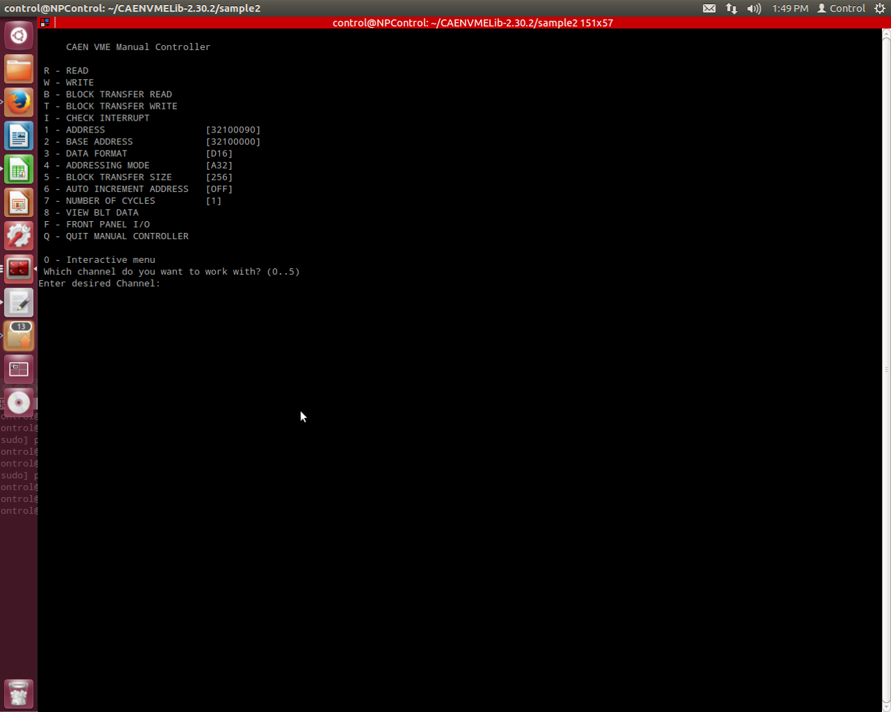This screenshot has height=712, width=891.
Task: Click 'T - BLOCK TRANSFER WRITE' line
Action: (110, 106)
